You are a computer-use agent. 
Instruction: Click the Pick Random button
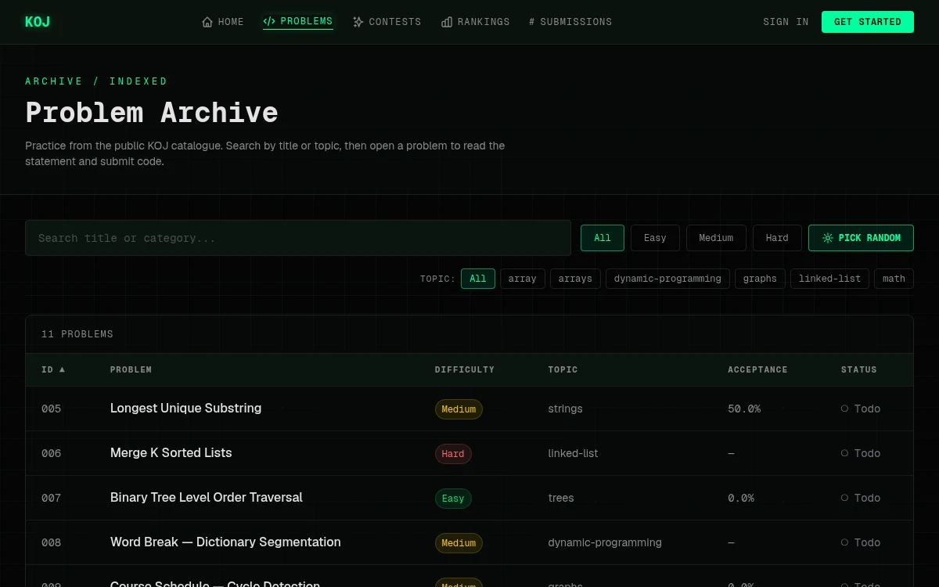click(x=861, y=238)
